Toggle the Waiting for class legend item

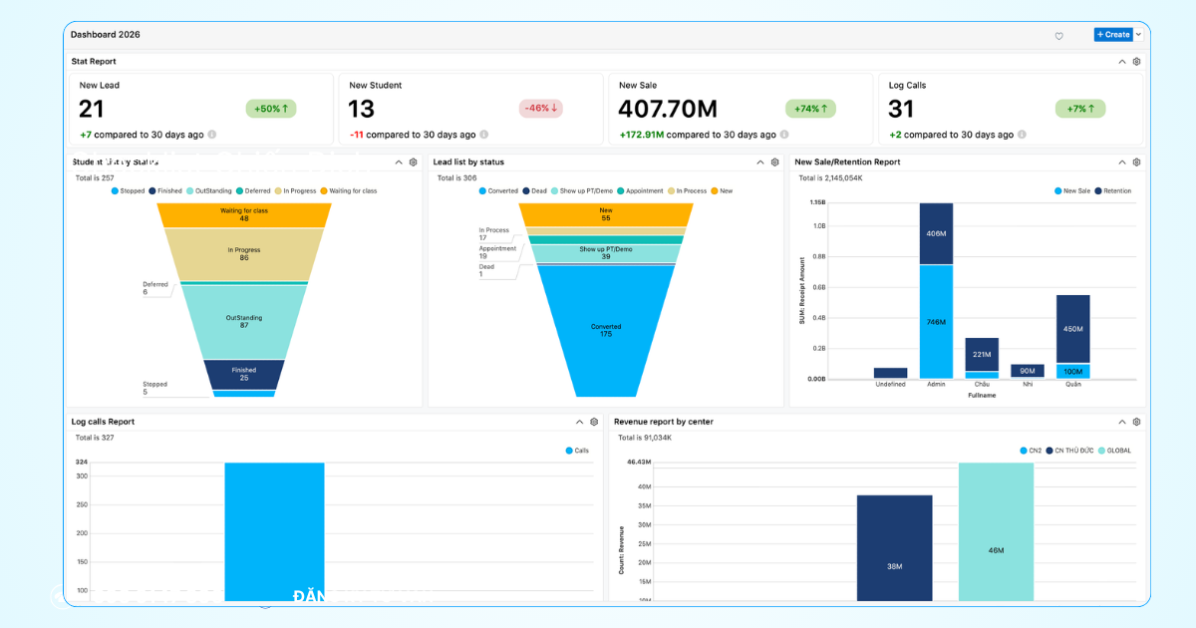(x=349, y=190)
